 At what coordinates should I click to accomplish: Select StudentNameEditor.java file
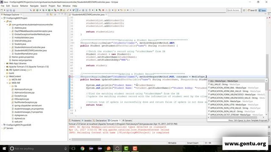pos(26,54)
